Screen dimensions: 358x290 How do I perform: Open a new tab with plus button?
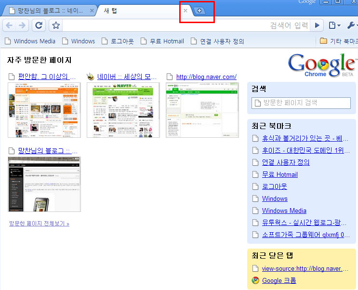pos(199,11)
